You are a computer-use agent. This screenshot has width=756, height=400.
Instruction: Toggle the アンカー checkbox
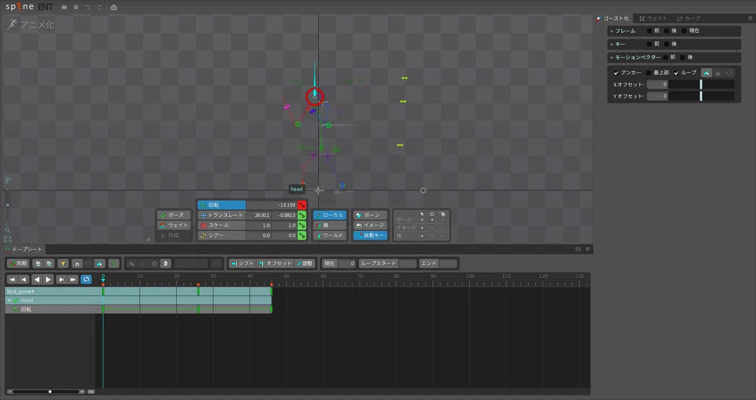(x=617, y=73)
